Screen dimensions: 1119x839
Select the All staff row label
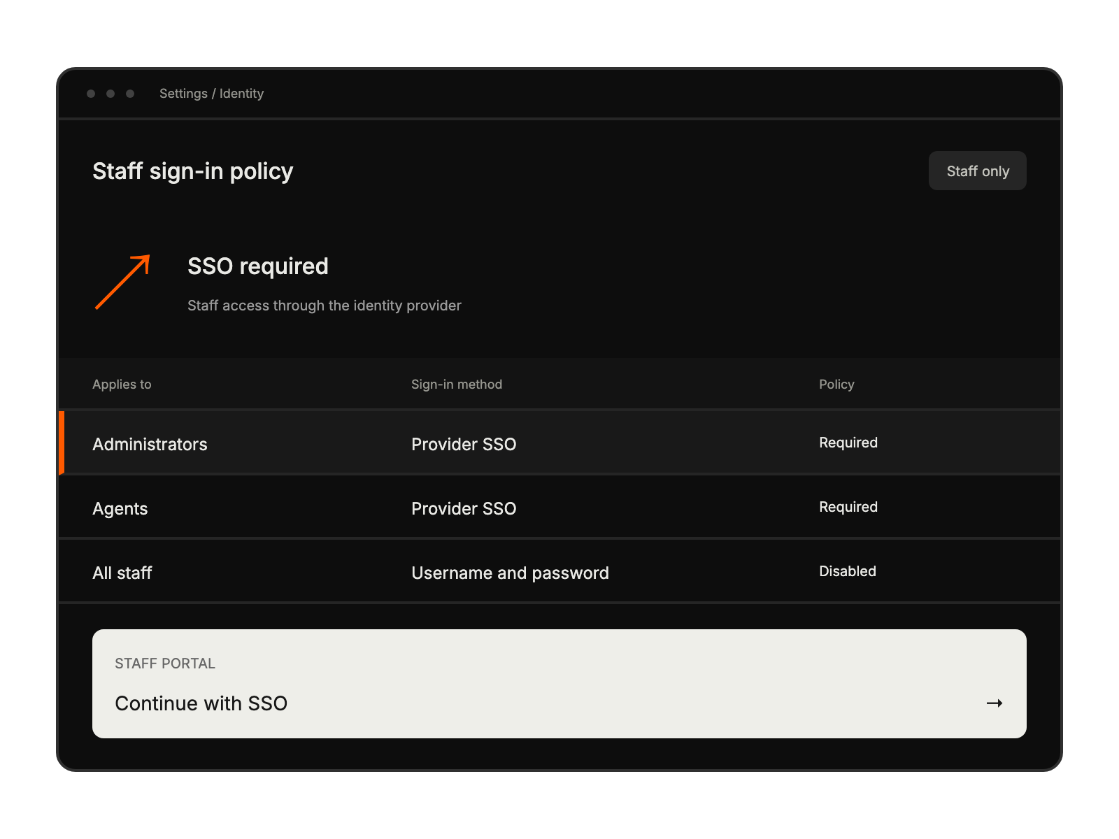(x=122, y=573)
